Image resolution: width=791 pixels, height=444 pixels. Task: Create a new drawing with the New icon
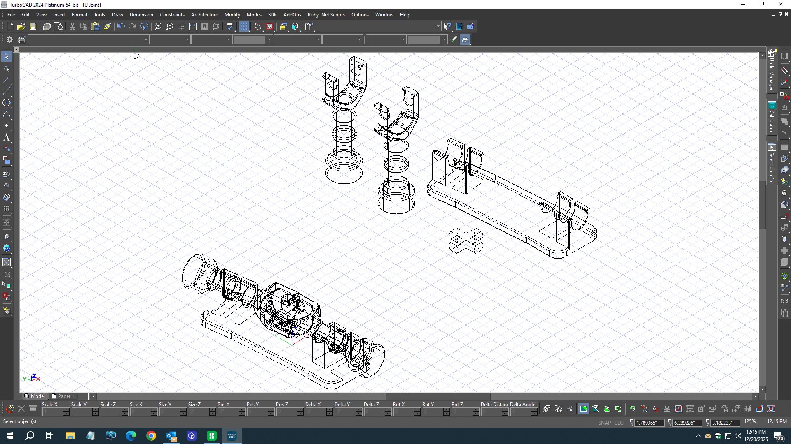[x=10, y=27]
